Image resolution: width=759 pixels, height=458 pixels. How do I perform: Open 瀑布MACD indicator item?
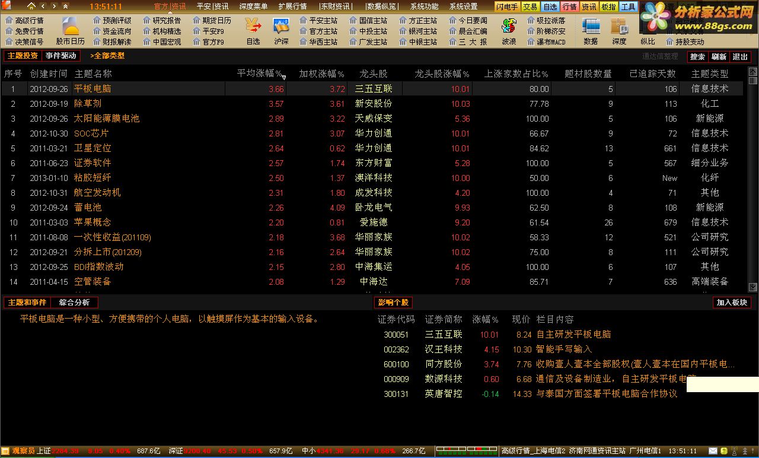tap(546, 42)
